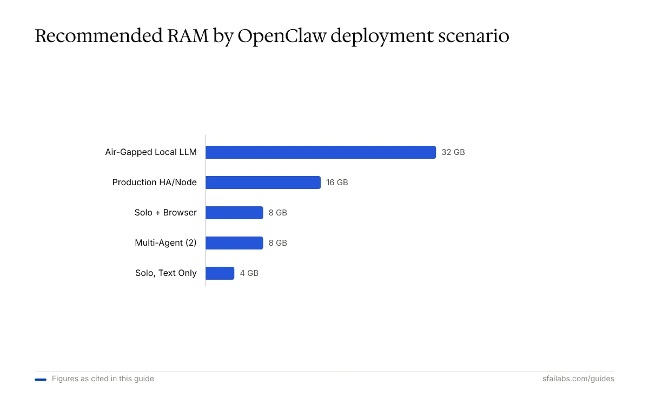
Task: Select the Air-Gapped Local LLM label
Action: 151,152
